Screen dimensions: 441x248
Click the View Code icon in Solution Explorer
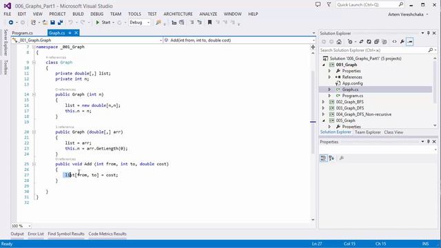coord(395,41)
